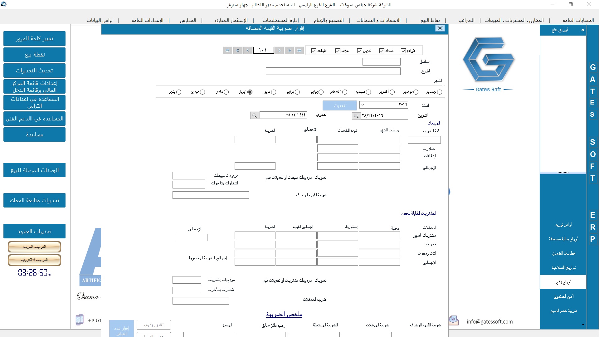
Task: Toggle the اضافه (add) permission checkbox
Action: coord(382,51)
